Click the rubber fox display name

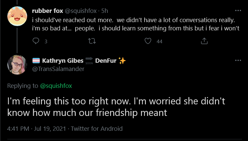[x=47, y=11]
